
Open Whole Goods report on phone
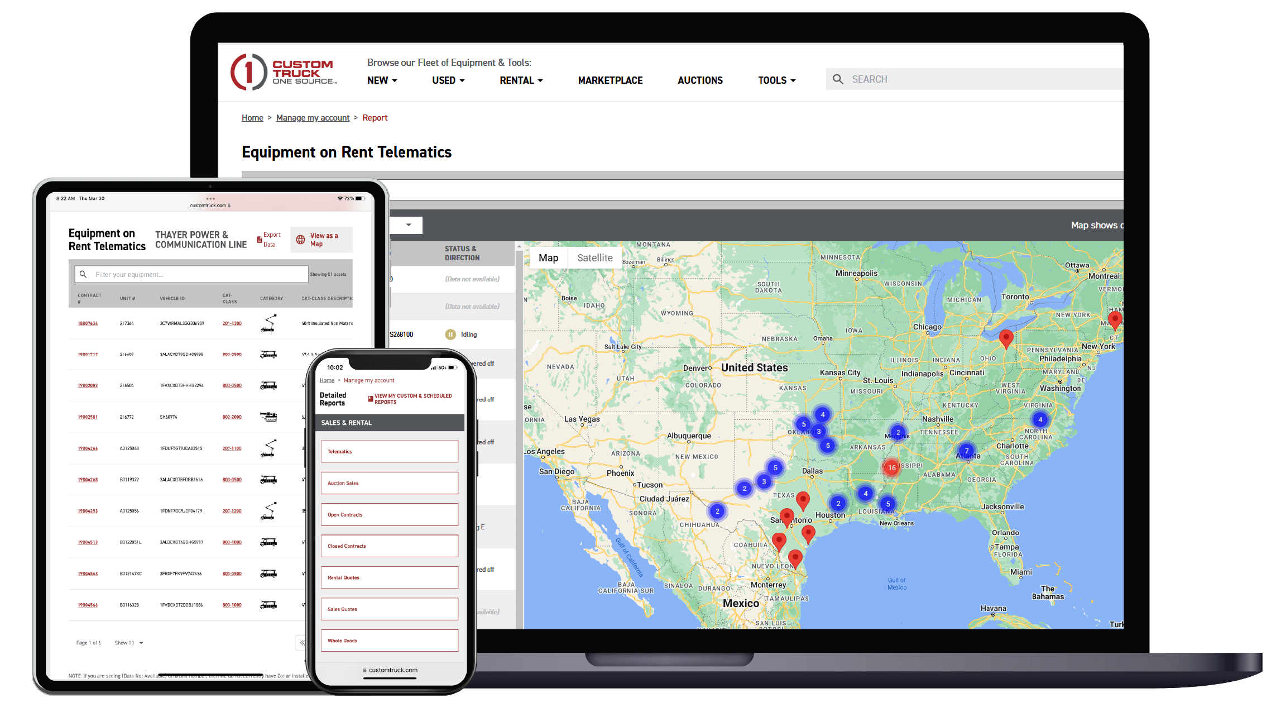coord(389,641)
